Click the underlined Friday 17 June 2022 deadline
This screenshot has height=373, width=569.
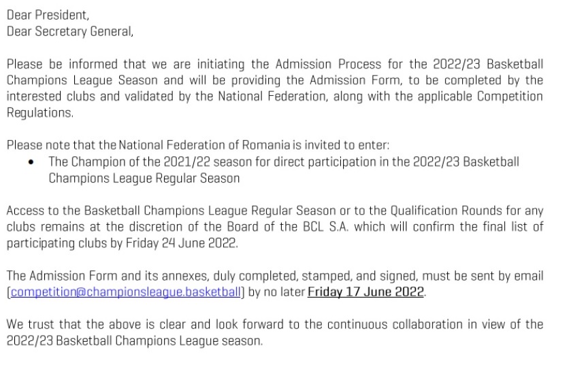(x=366, y=293)
